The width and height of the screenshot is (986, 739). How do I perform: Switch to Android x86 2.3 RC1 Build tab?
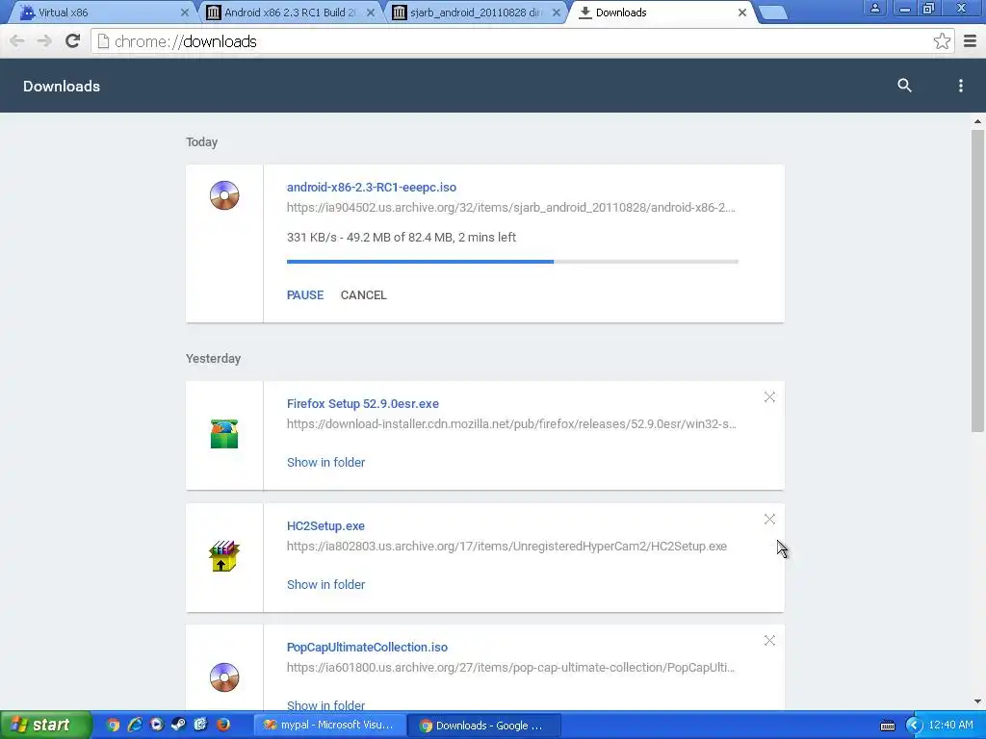289,13
